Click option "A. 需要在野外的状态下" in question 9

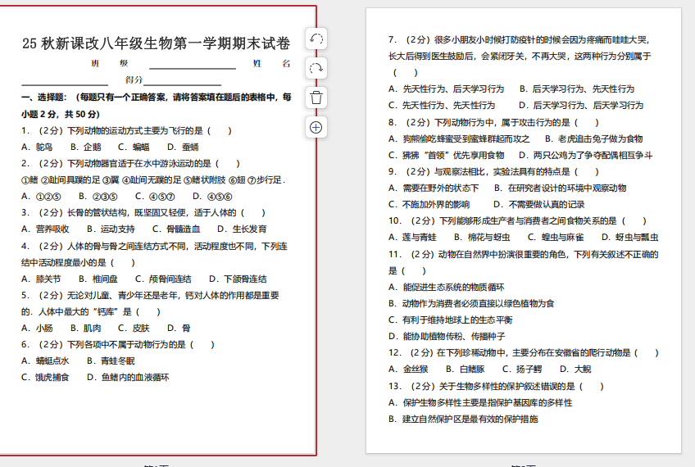coord(433,188)
